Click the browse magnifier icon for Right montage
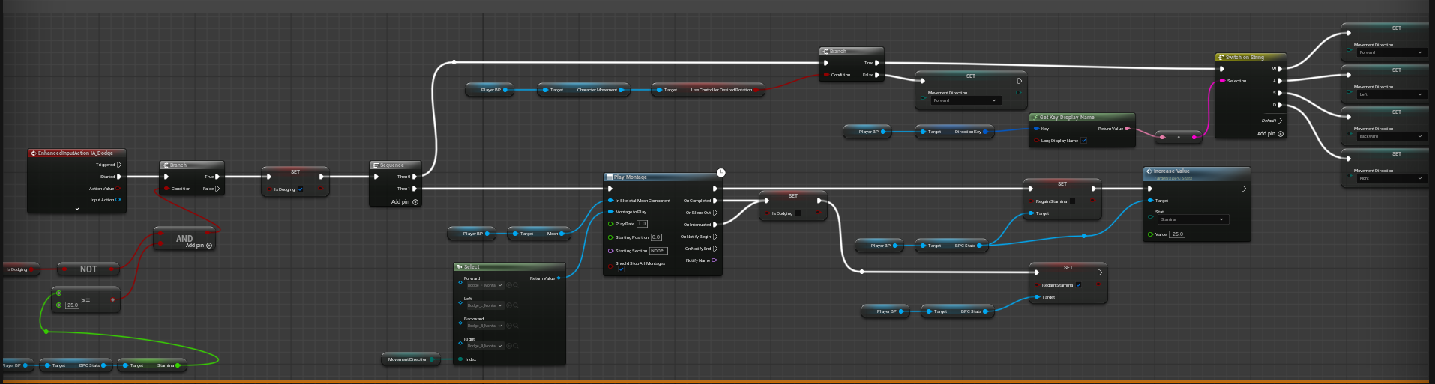Screen dimensions: 1435x384 (x=516, y=346)
